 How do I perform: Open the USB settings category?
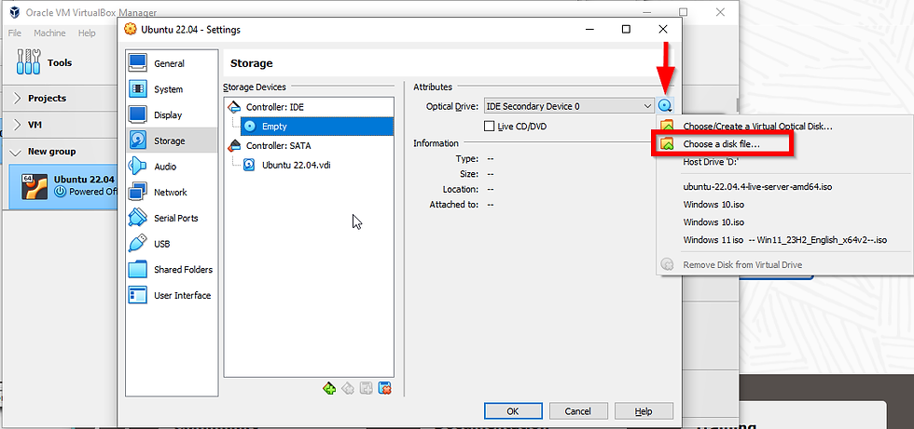click(171, 244)
